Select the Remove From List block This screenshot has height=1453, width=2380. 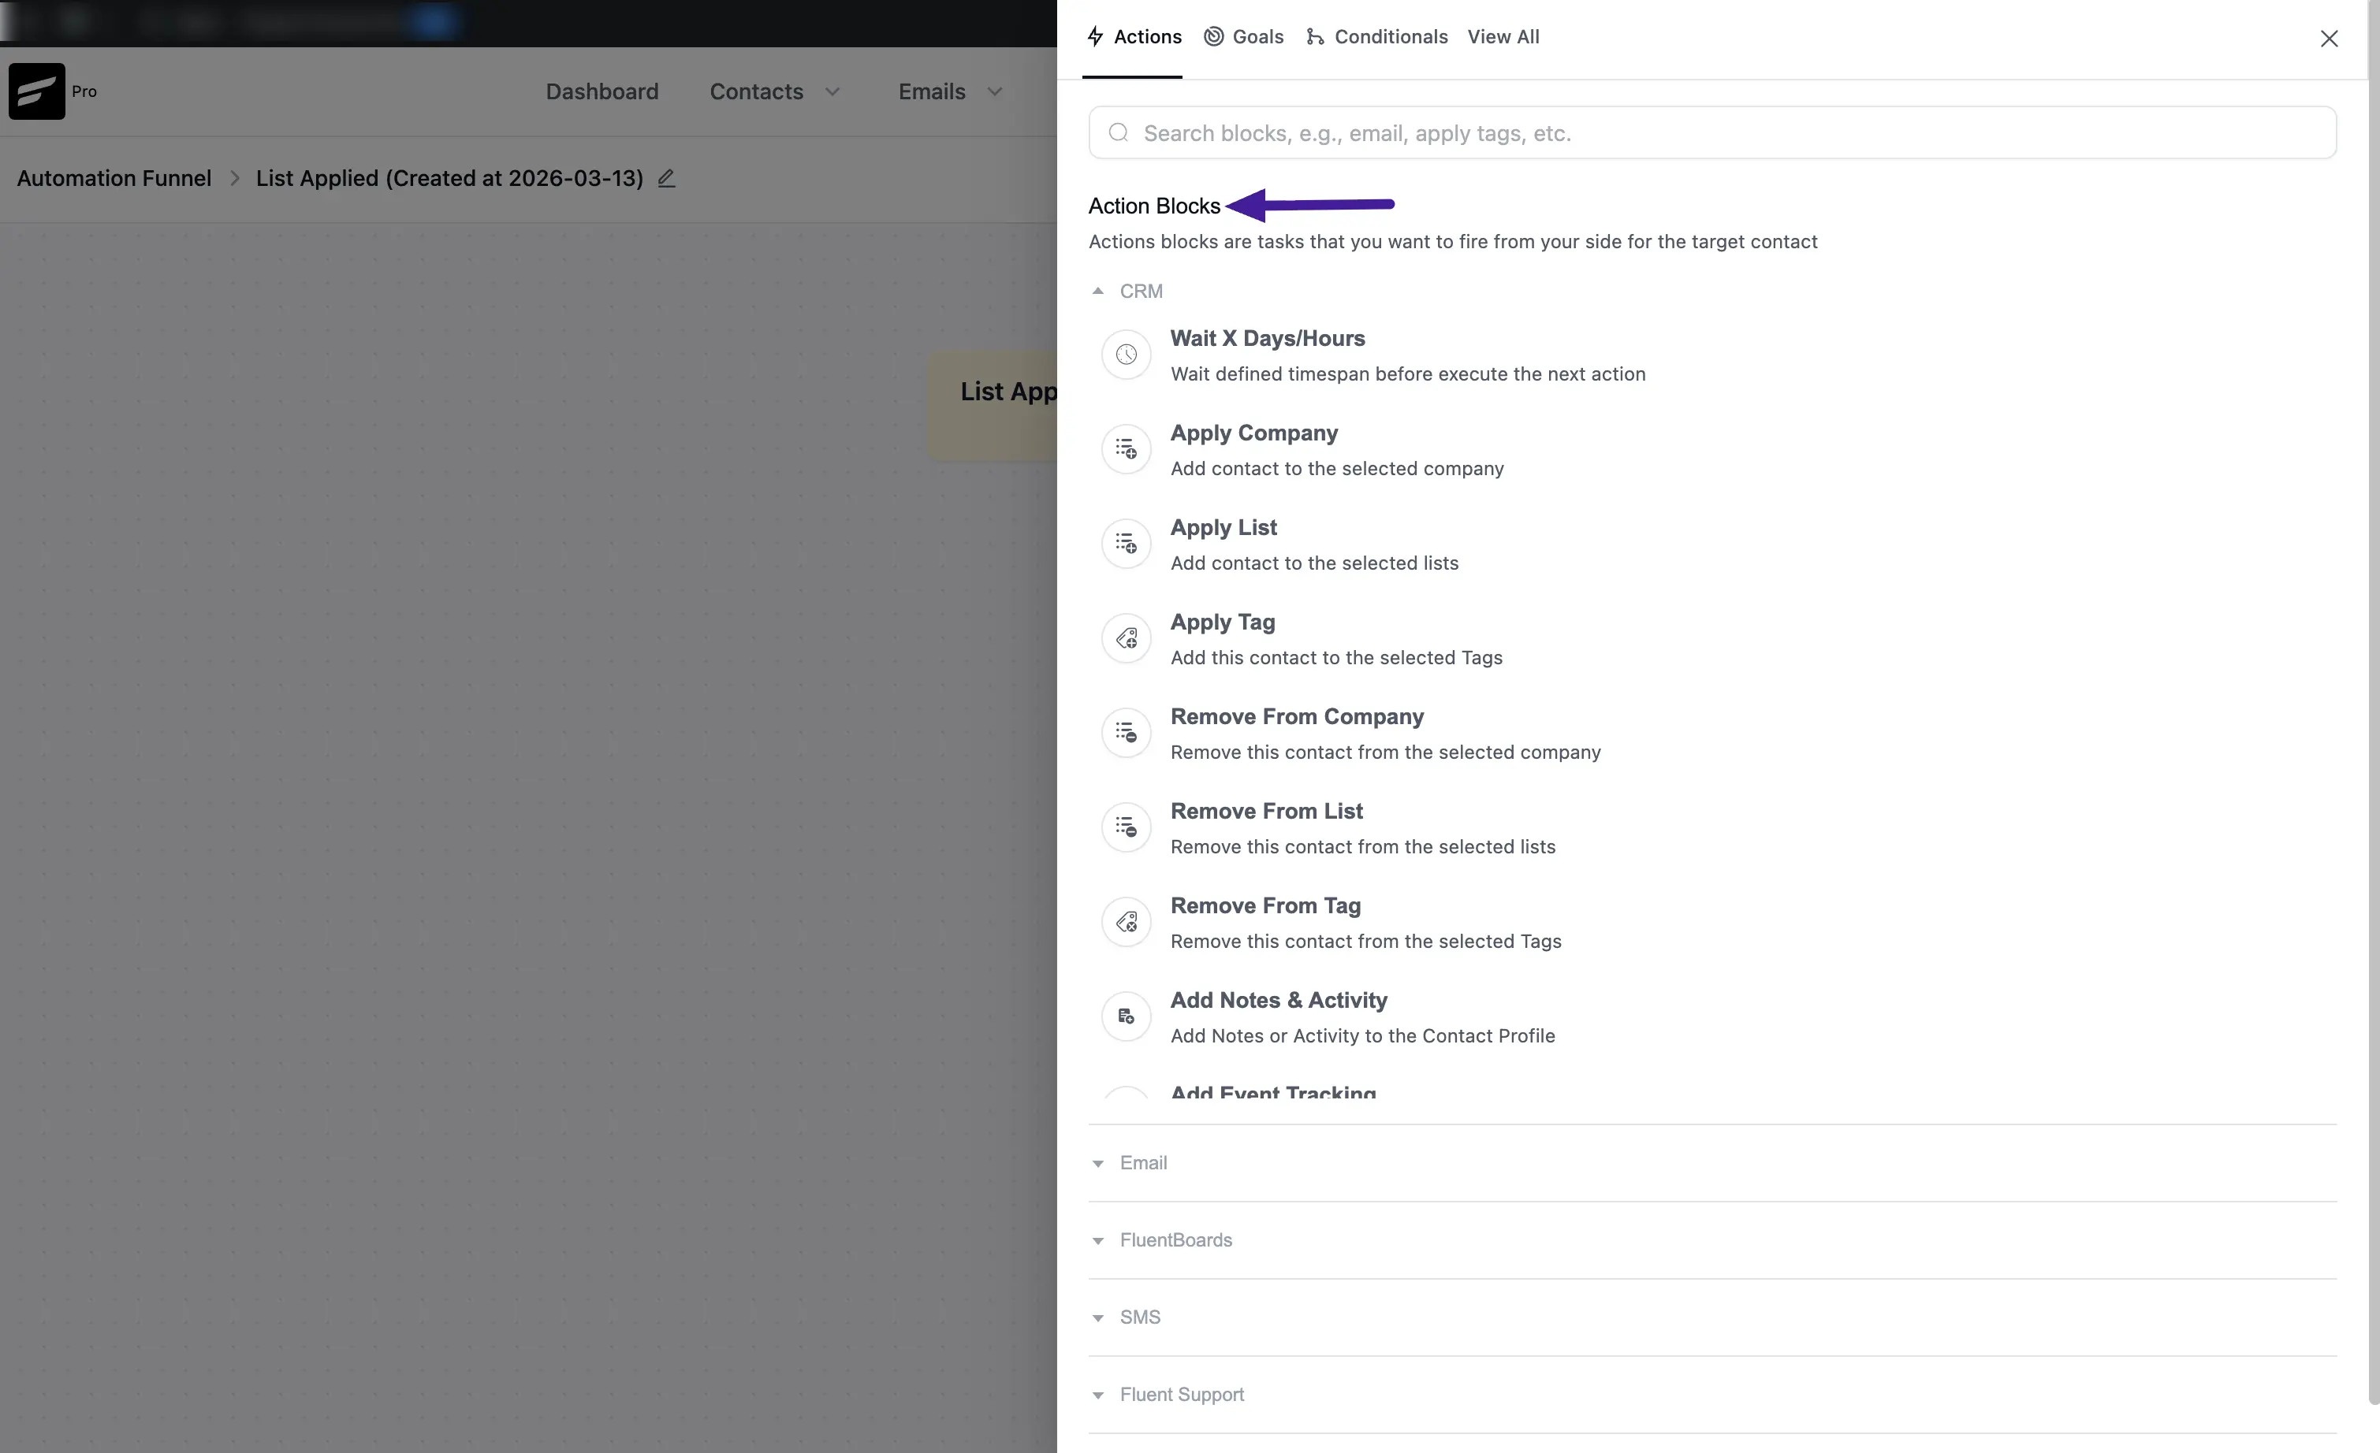[x=1711, y=827]
